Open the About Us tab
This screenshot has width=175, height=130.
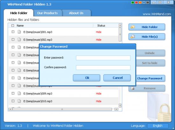(76, 13)
